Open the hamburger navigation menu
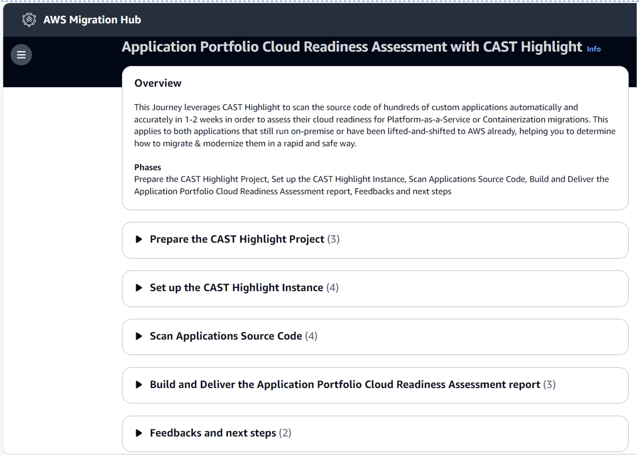Screen dimensions: 639x457 (x=21, y=55)
